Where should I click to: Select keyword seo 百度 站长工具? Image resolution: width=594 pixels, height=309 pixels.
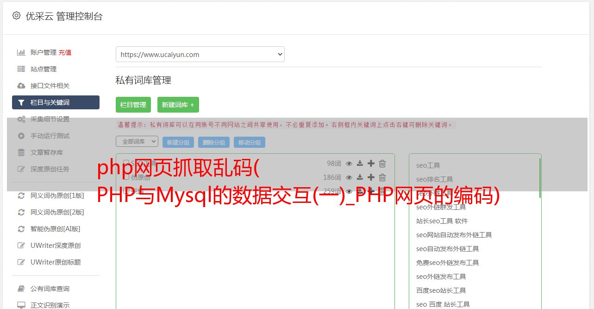443,304
